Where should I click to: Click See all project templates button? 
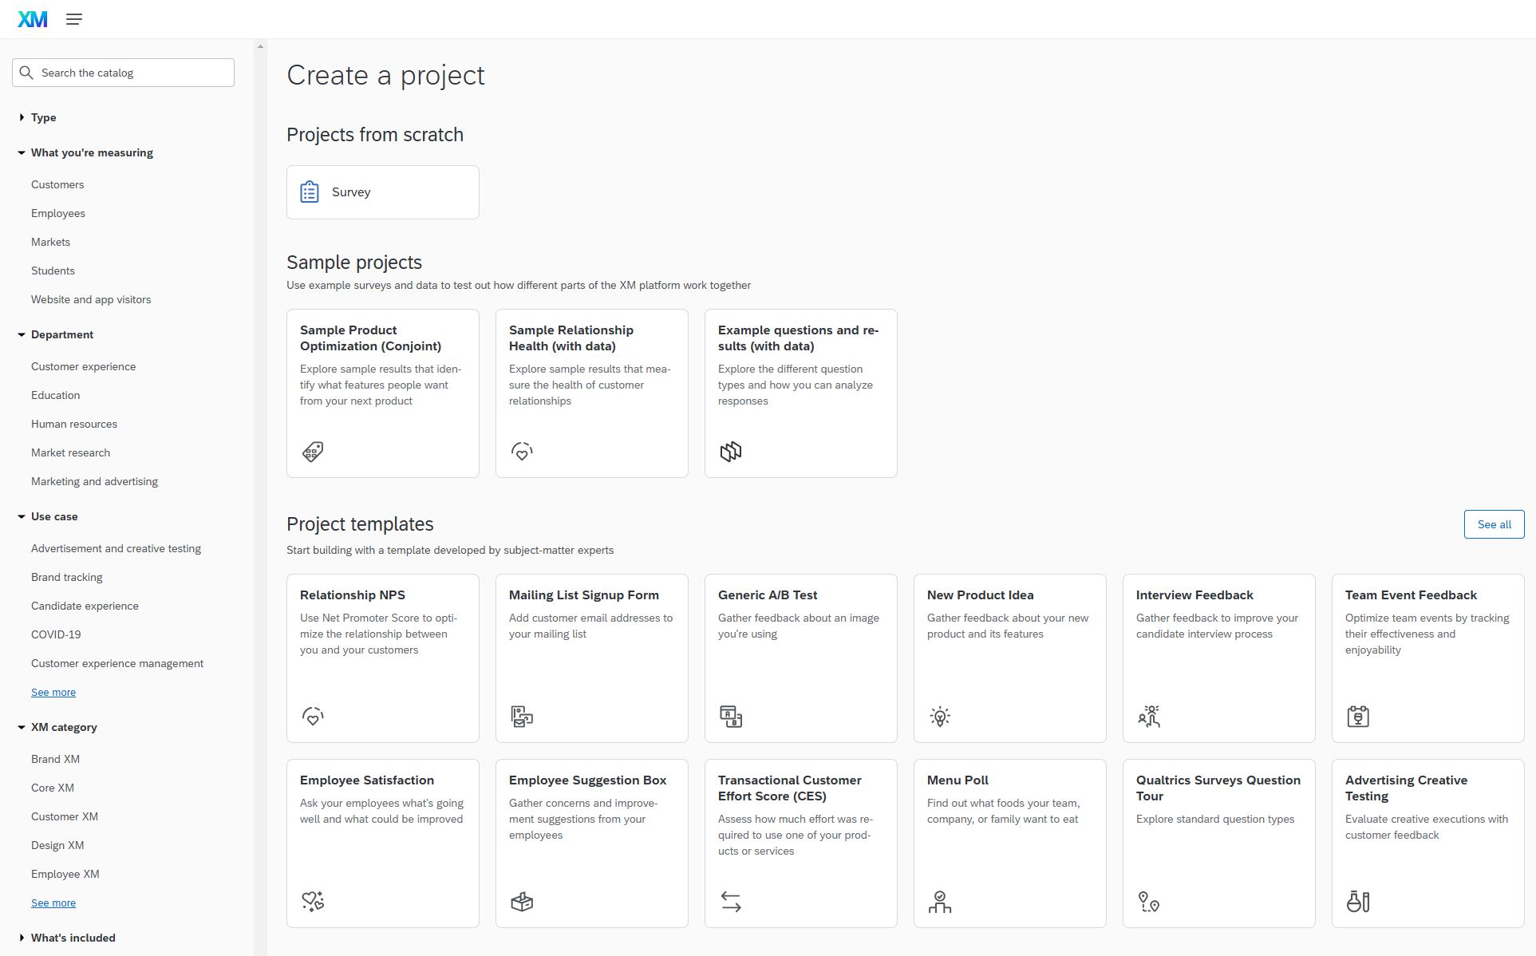pos(1495,523)
